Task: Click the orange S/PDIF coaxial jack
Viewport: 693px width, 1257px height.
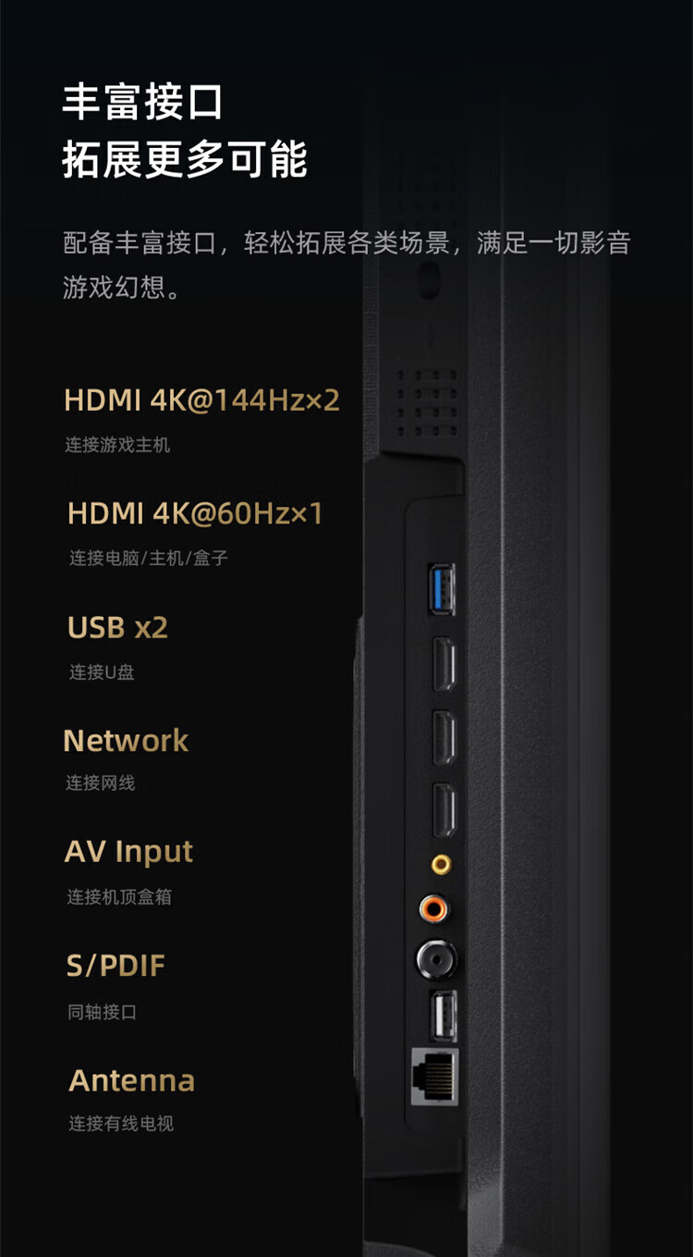Action: [x=433, y=908]
